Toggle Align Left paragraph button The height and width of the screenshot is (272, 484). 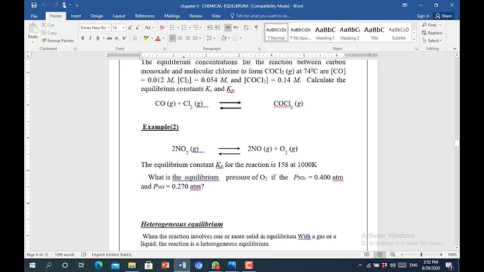(x=173, y=38)
